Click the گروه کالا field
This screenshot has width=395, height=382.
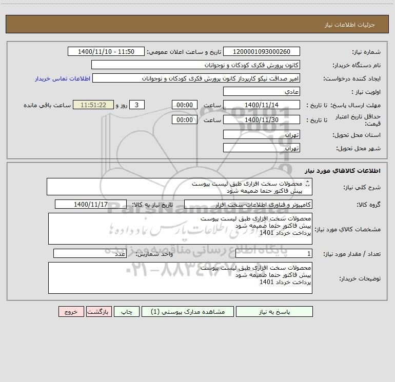[x=248, y=204]
